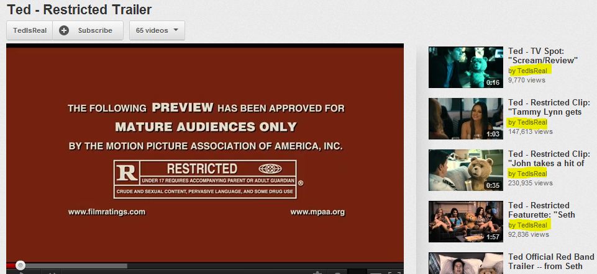Click the 147,613 views count
The image size is (597, 274).
coord(531,131)
